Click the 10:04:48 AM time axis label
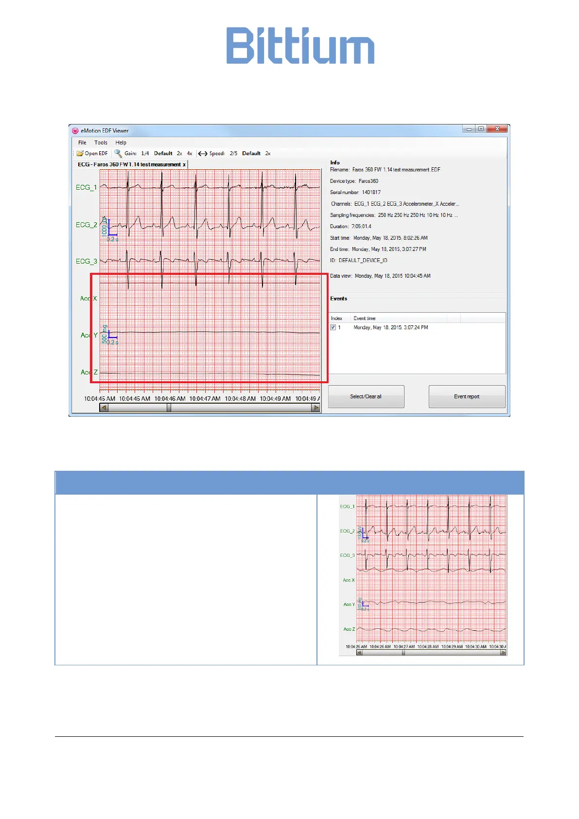The width and height of the screenshot is (579, 819). point(240,399)
